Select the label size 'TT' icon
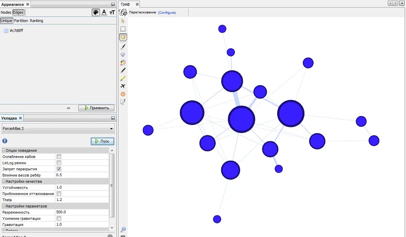This screenshot has height=237, width=406. tap(112, 12)
